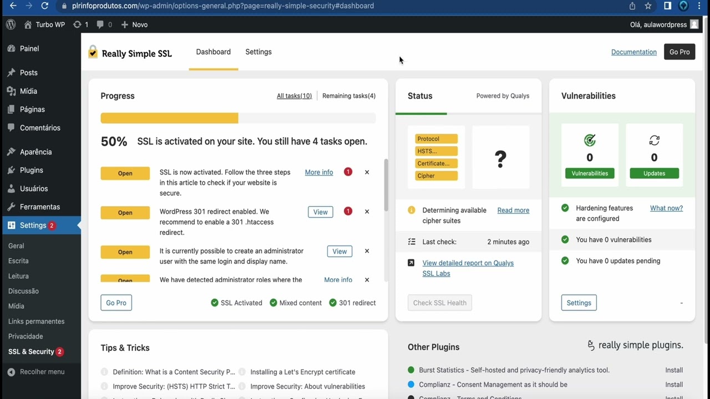Screen dimensions: 710x399
Task: Open the comments bubble in admin bar
Action: pos(104,24)
